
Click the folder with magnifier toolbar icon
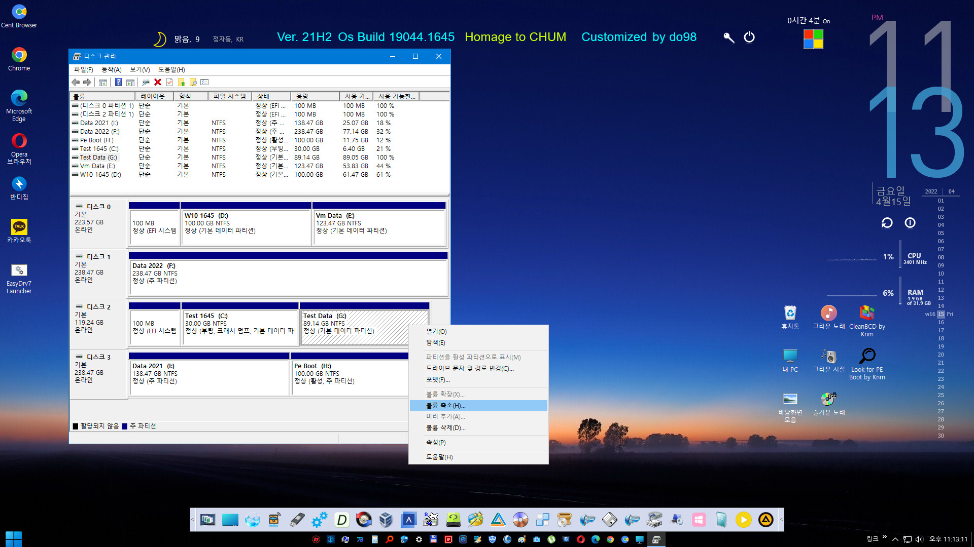coord(193,82)
